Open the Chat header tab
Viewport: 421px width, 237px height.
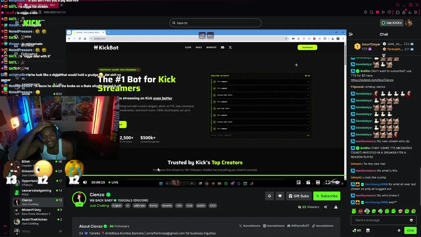pyautogui.click(x=384, y=34)
